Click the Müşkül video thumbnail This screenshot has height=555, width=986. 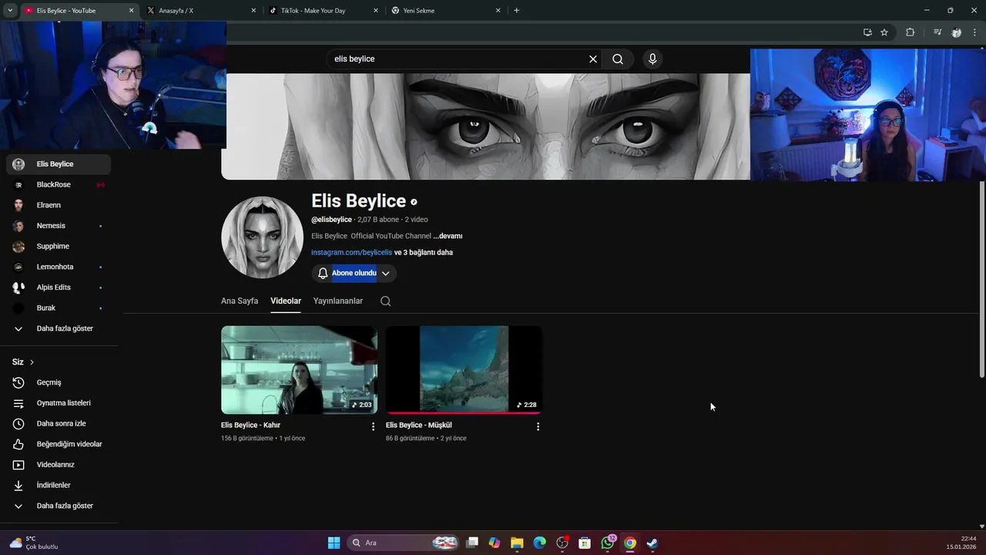(x=464, y=369)
